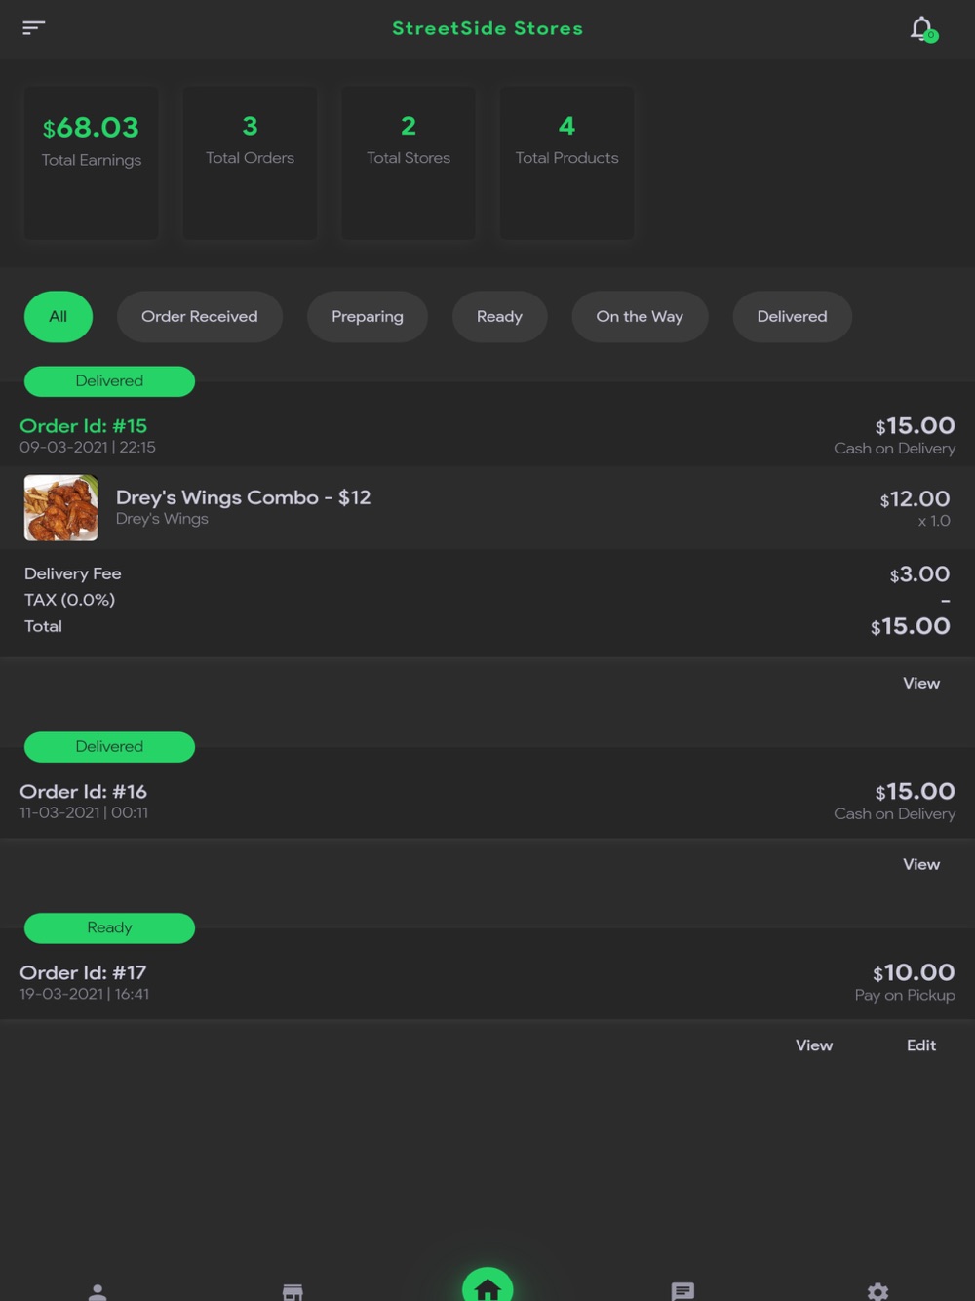Viewport: 975px width, 1301px height.
Task: Show On the Way orders
Action: 640,317
